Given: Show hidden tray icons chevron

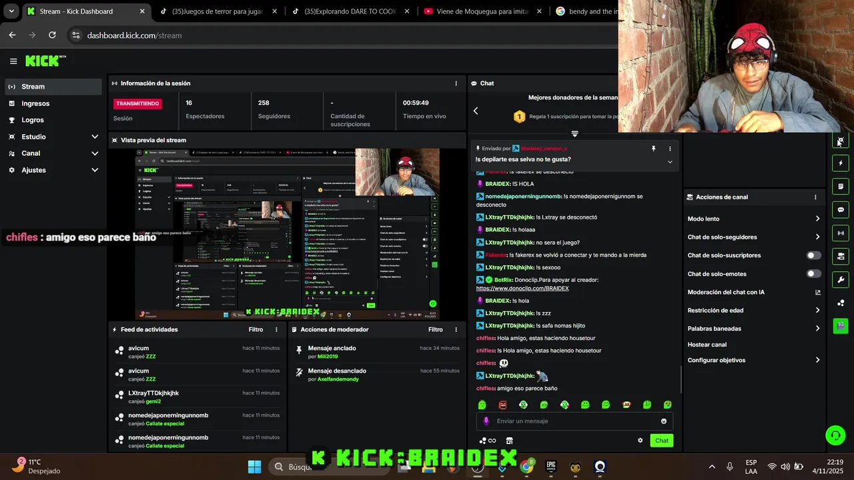Looking at the screenshot, I should click(x=712, y=467).
